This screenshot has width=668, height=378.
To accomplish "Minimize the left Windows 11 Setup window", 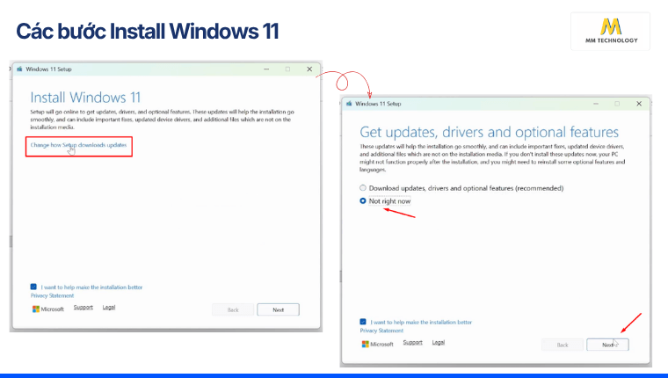I will pos(266,69).
